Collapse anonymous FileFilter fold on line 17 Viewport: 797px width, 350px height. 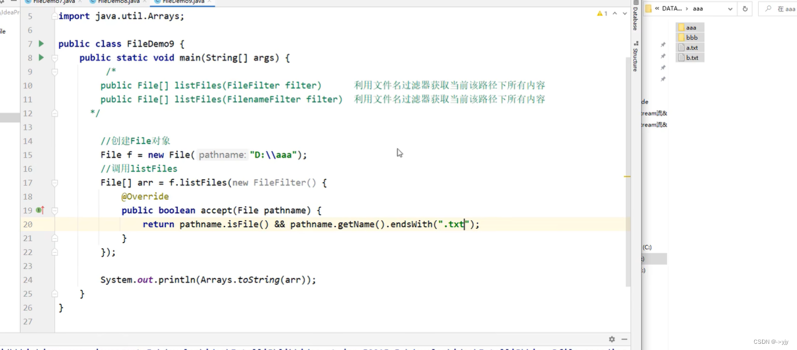pyautogui.click(x=55, y=183)
